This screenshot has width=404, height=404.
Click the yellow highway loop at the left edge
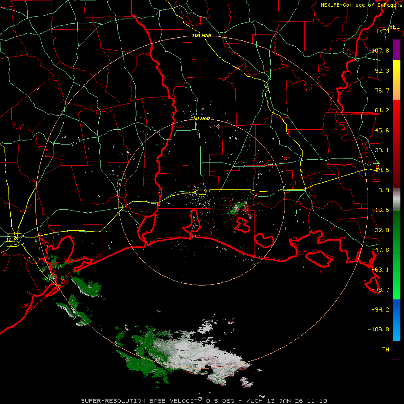pos(15,240)
